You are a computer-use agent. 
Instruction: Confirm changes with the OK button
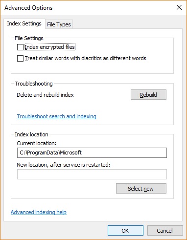tap(125, 231)
